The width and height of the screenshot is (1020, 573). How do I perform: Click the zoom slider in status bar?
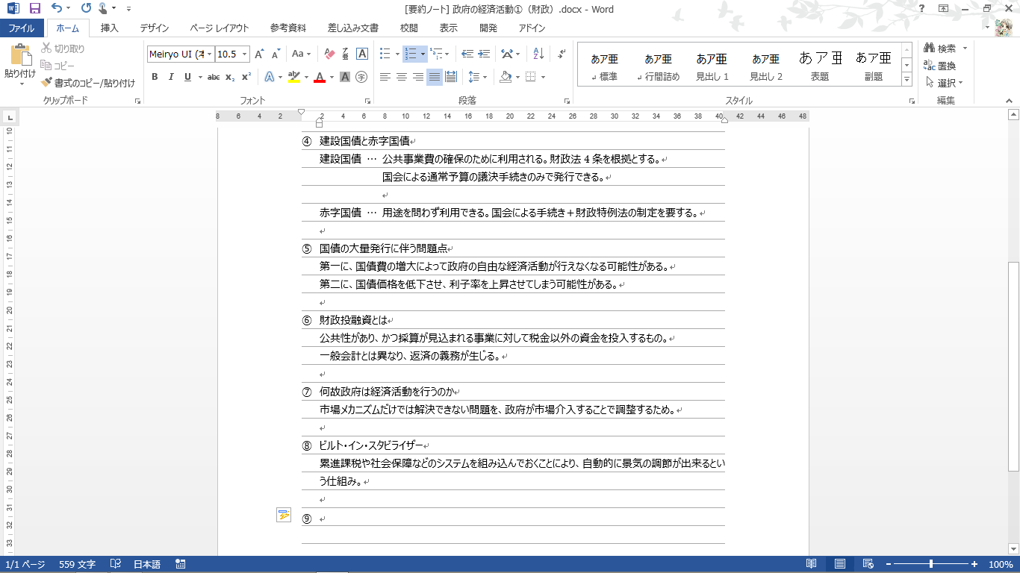coord(931,564)
